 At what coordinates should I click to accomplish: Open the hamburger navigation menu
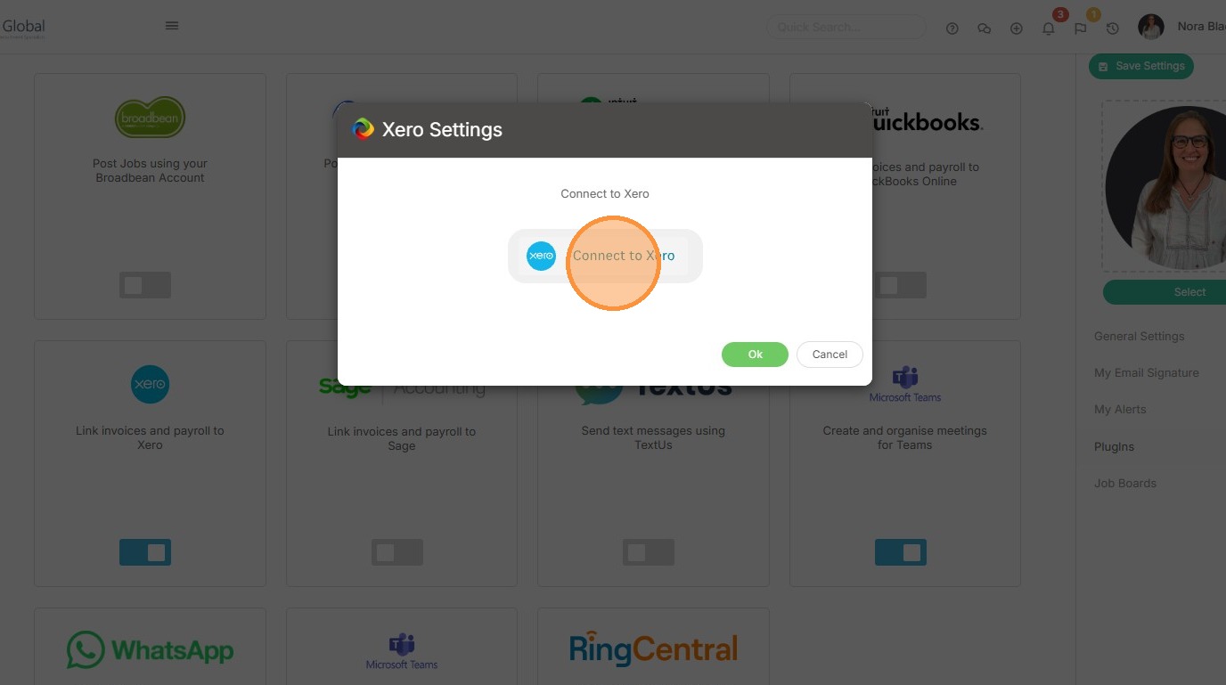(172, 26)
